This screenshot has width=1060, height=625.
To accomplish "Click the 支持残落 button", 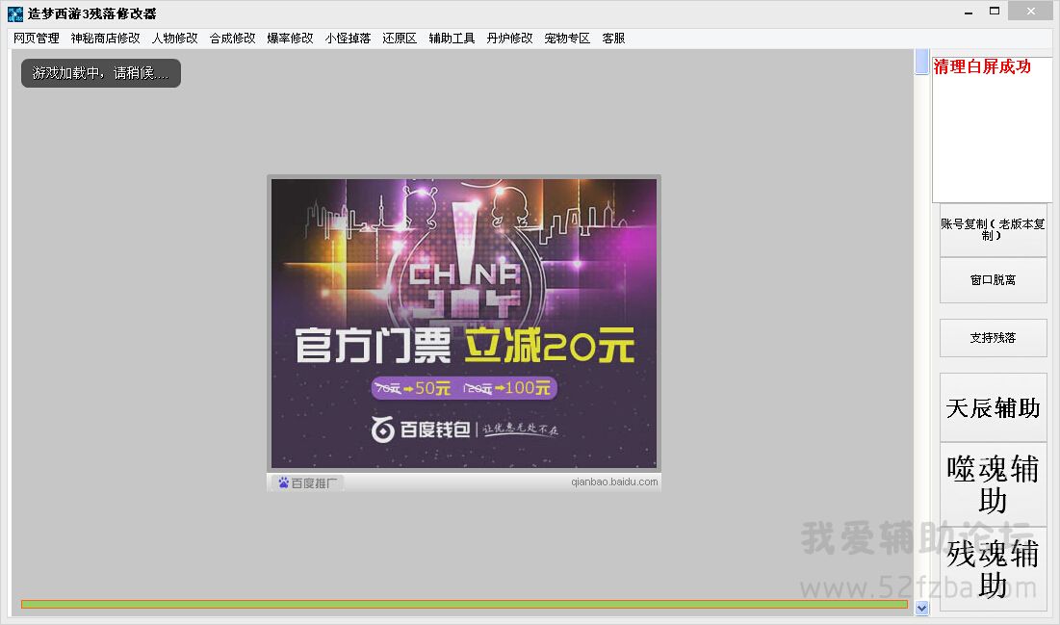I will (x=993, y=337).
